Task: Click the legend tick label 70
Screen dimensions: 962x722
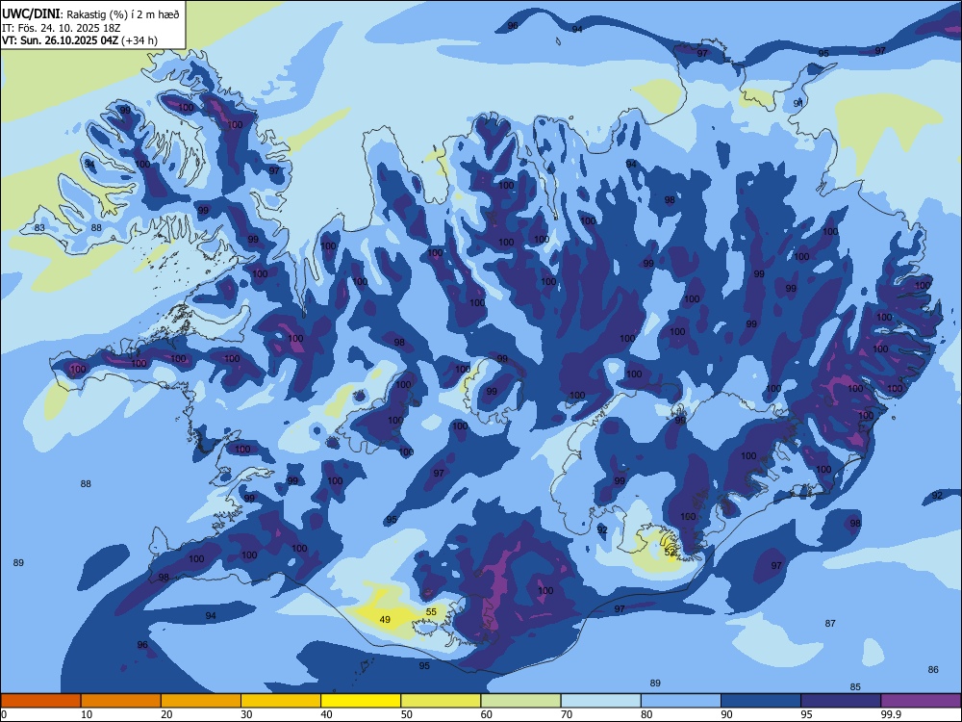Action: click(567, 714)
